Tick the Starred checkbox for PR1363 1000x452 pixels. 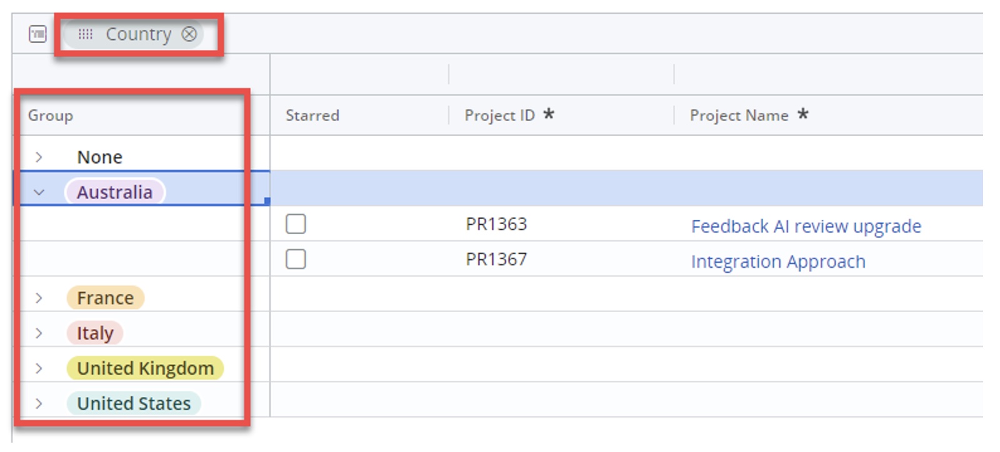(296, 224)
